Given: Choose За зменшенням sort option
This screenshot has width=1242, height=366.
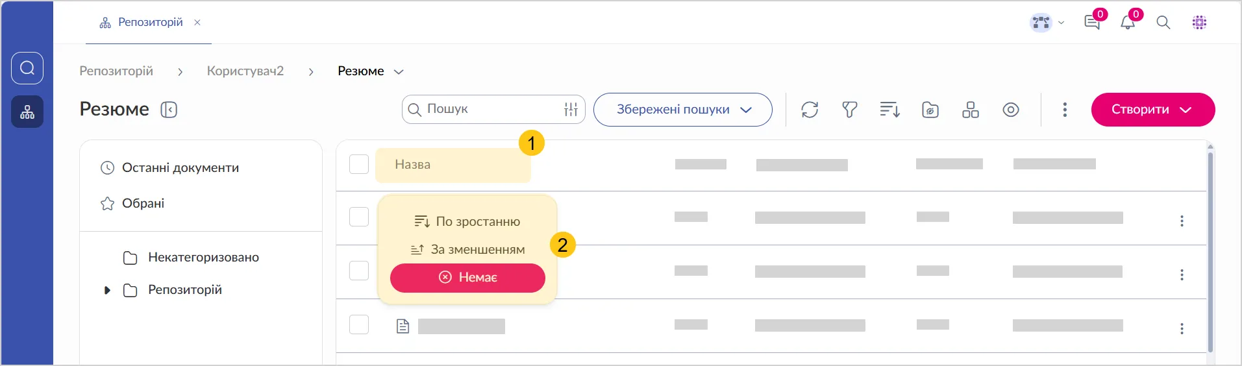Looking at the screenshot, I should 468,250.
